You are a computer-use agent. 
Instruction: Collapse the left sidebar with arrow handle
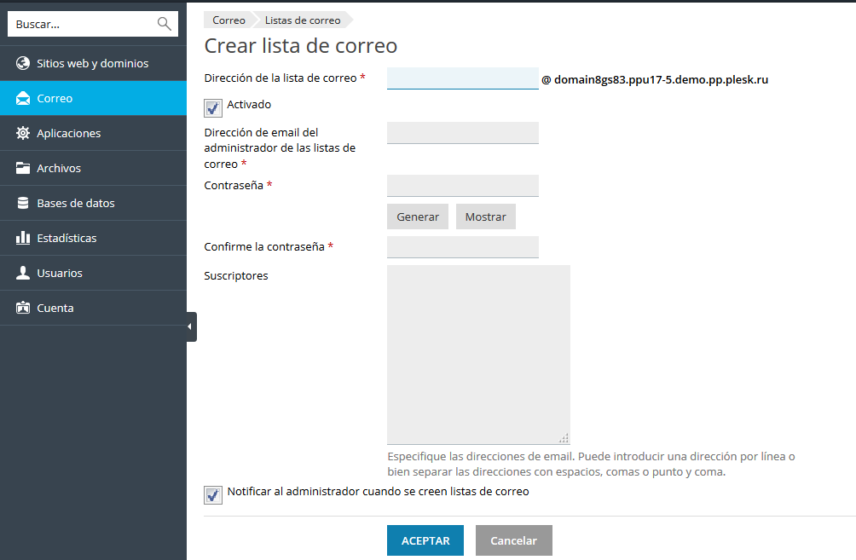pyautogui.click(x=191, y=327)
